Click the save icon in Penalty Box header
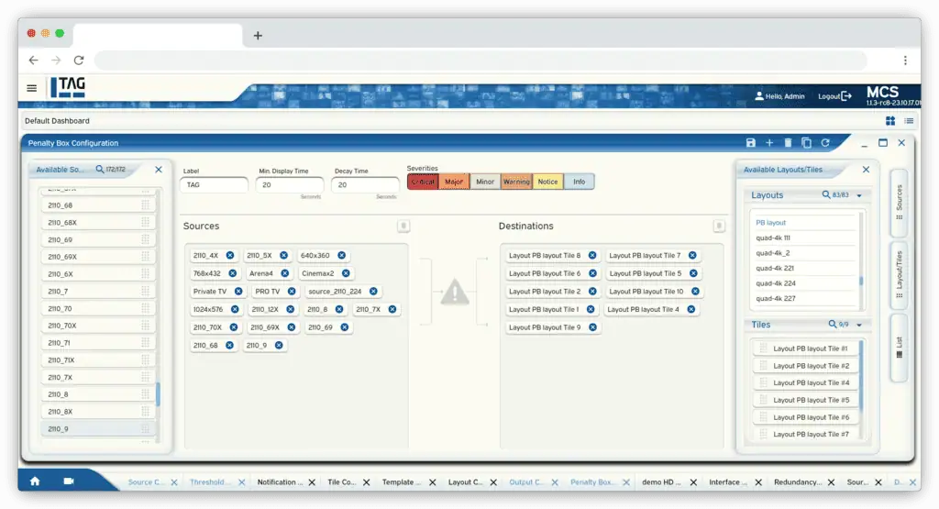The height and width of the screenshot is (509, 939). click(x=751, y=143)
